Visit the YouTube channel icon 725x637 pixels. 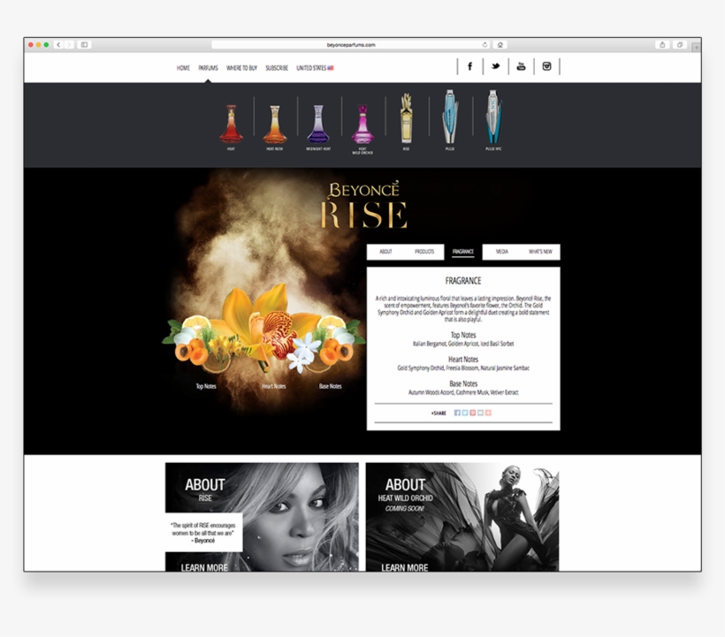click(x=521, y=66)
